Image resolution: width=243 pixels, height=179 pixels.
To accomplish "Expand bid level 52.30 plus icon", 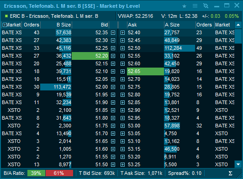I will click(x=113, y=40).
